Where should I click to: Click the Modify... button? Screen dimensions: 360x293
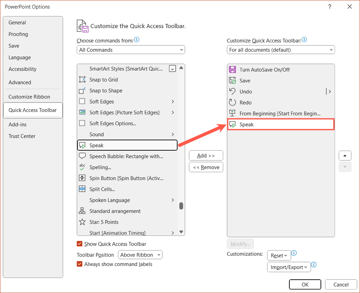click(240, 244)
